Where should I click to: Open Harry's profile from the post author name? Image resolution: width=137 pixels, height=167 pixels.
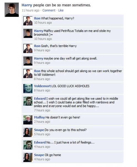[27, 5]
